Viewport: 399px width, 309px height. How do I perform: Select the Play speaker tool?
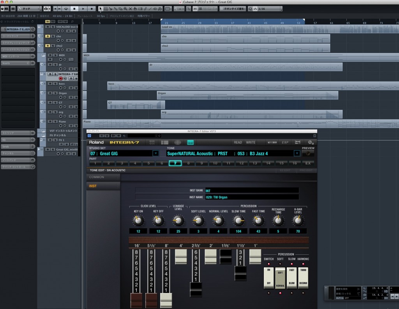155,9
